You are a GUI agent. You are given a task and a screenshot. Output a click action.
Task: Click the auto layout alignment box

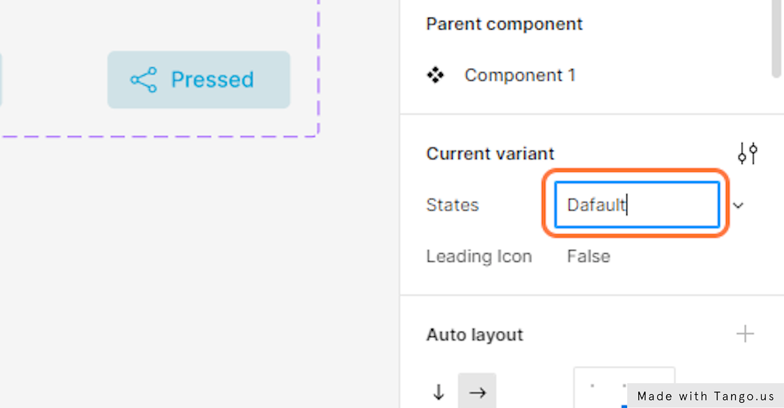(x=623, y=387)
